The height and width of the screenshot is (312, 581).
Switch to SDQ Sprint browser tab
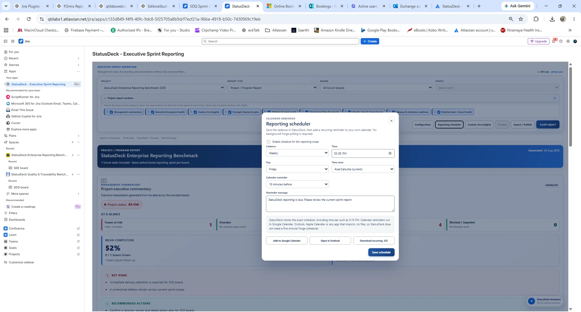click(x=199, y=6)
